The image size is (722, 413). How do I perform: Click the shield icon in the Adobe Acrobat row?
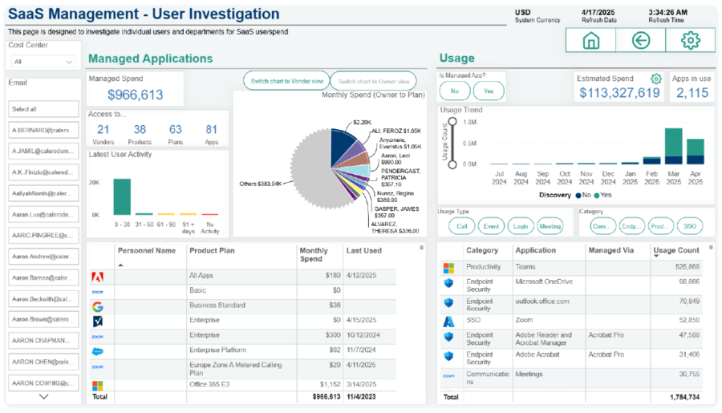(448, 356)
